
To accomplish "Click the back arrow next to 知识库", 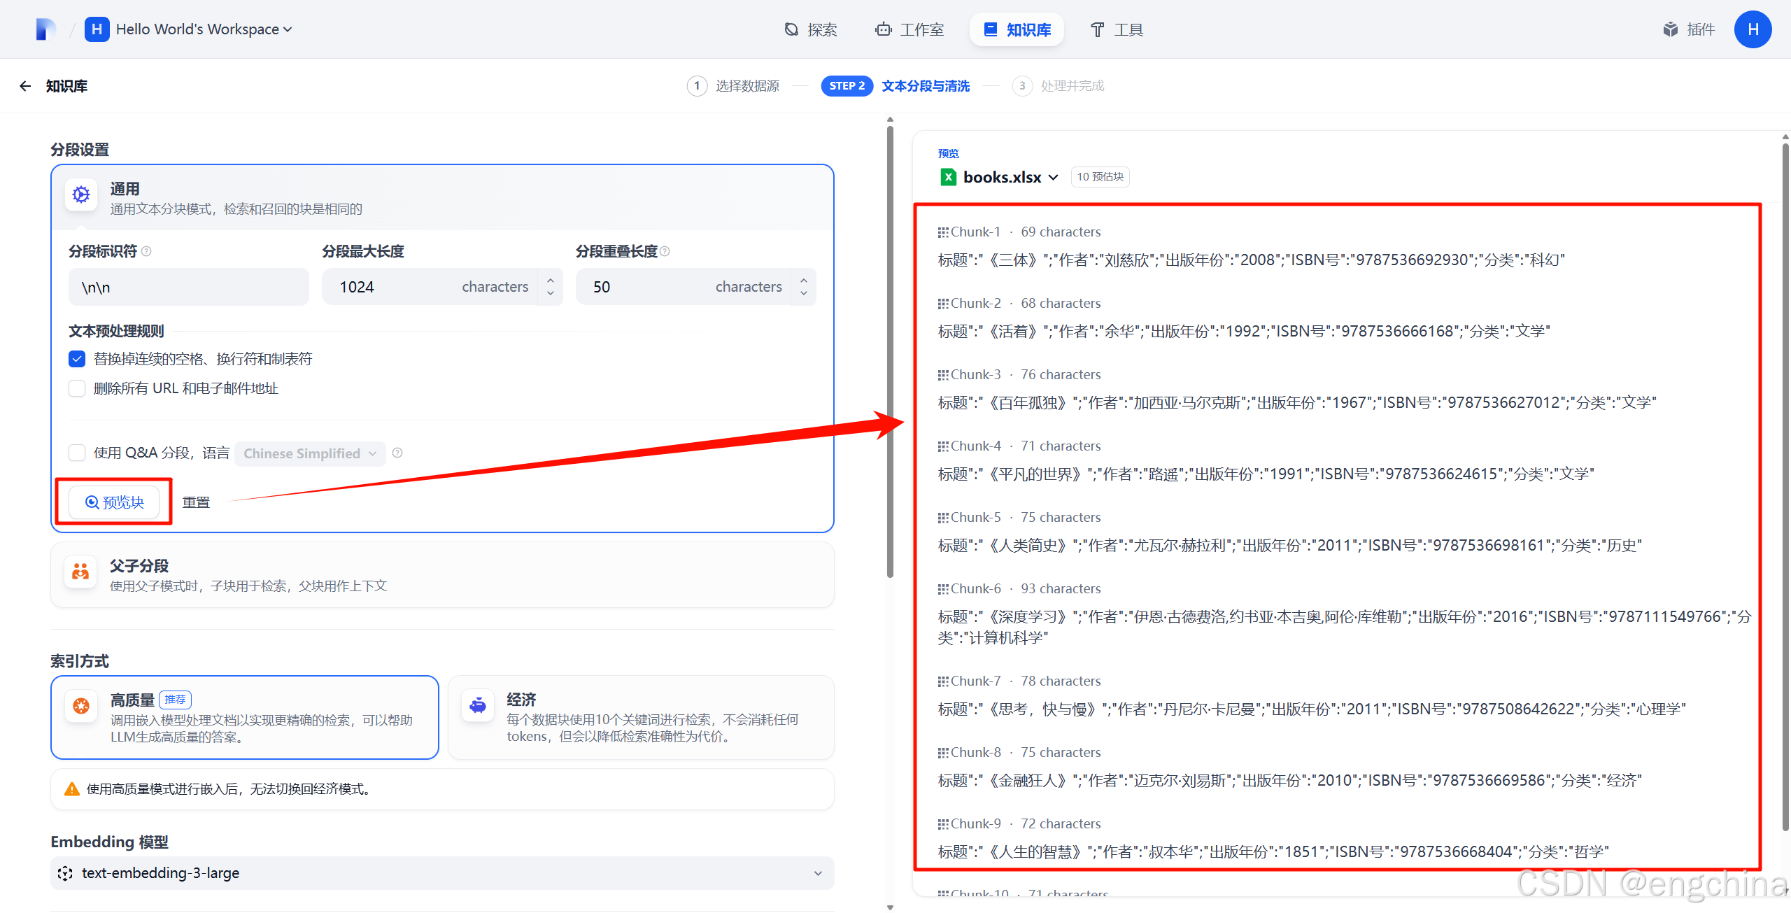I will pos(25,86).
